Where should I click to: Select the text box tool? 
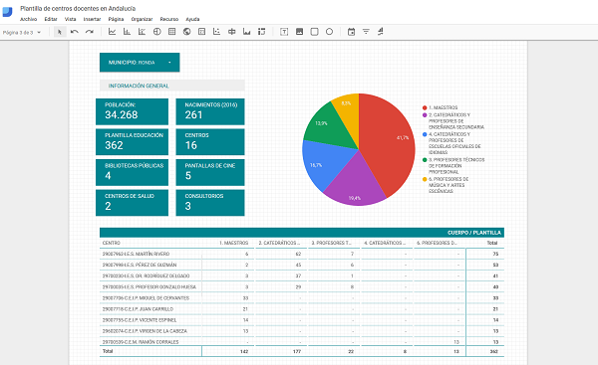pos(284,32)
